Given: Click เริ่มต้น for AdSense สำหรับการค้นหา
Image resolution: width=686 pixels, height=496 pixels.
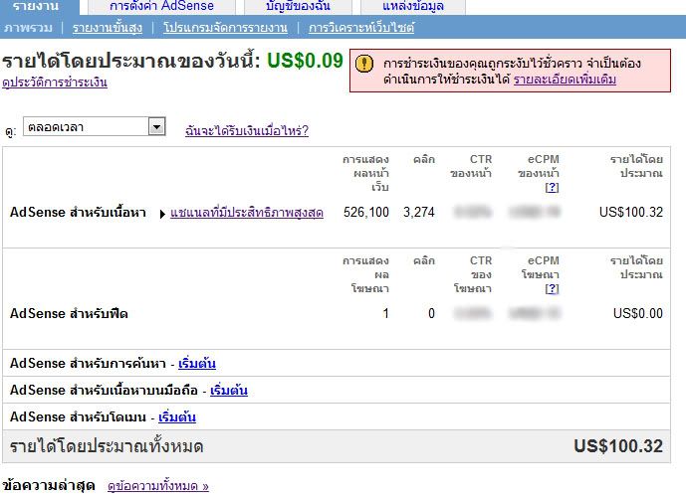Looking at the screenshot, I should [x=196, y=363].
